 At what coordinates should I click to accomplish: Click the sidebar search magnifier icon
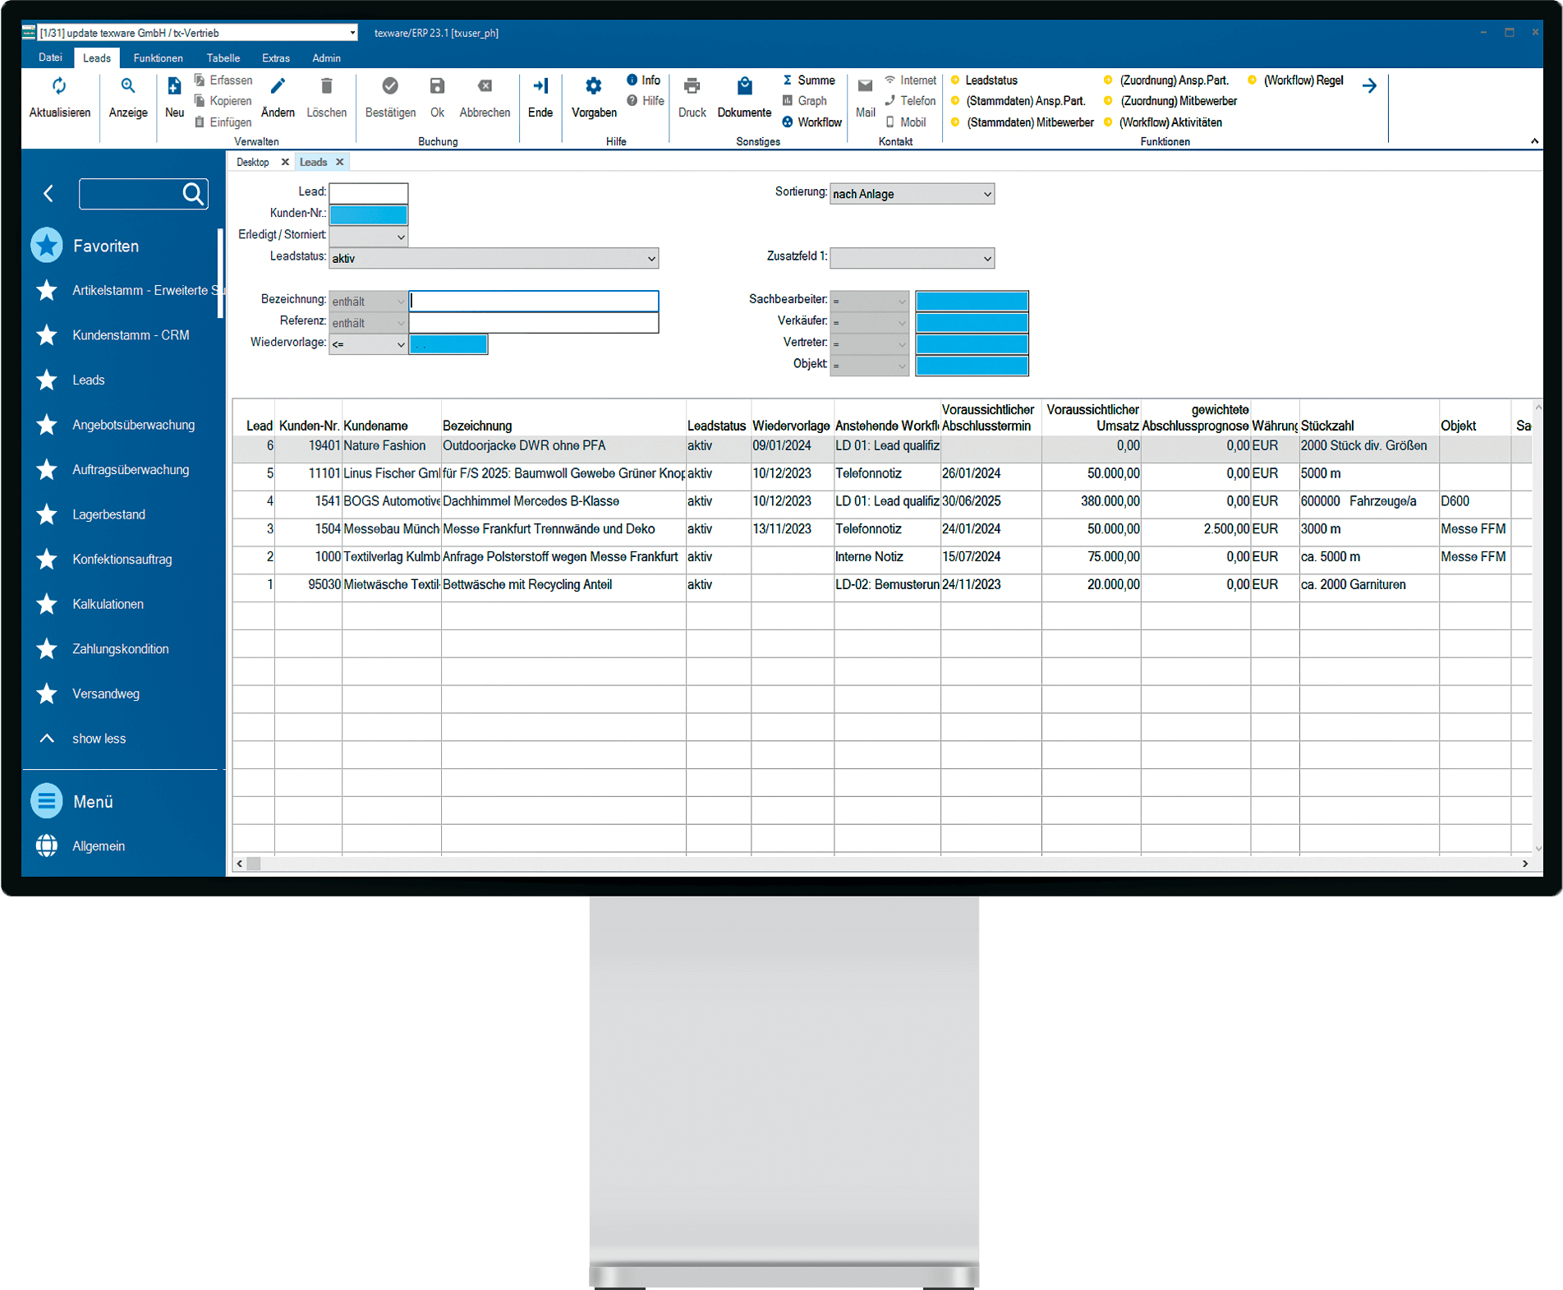point(193,194)
